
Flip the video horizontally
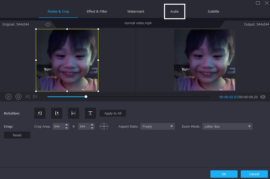(74, 113)
